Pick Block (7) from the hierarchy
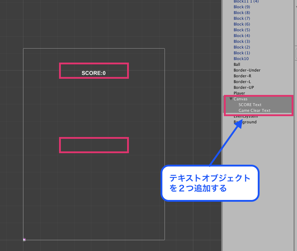Viewport: 297px width, 251px height. click(x=242, y=18)
